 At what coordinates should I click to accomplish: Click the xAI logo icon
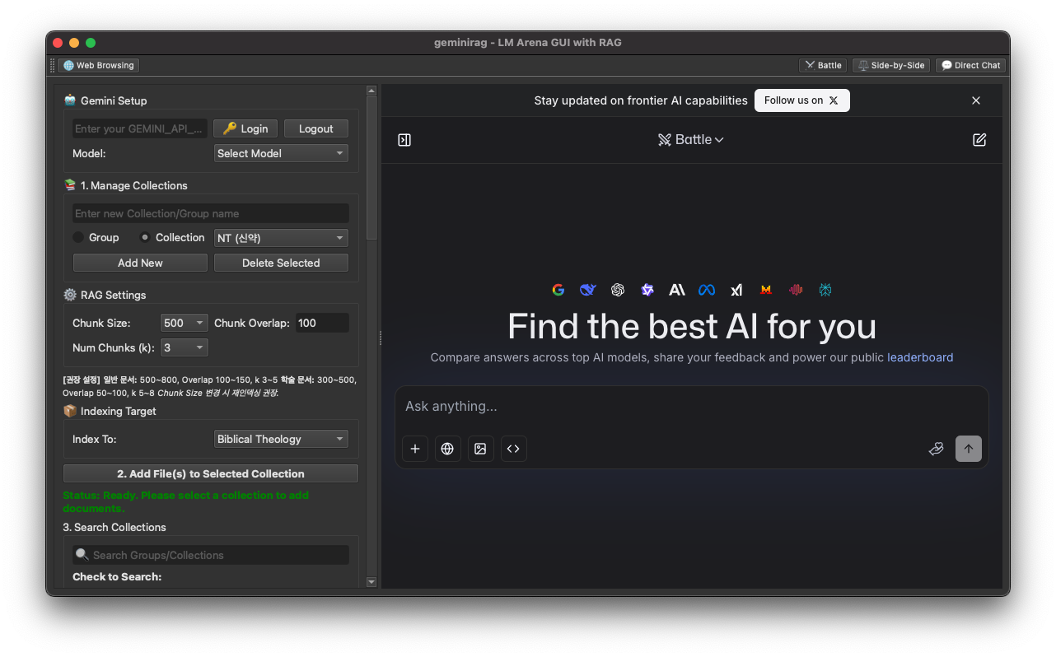[736, 290]
